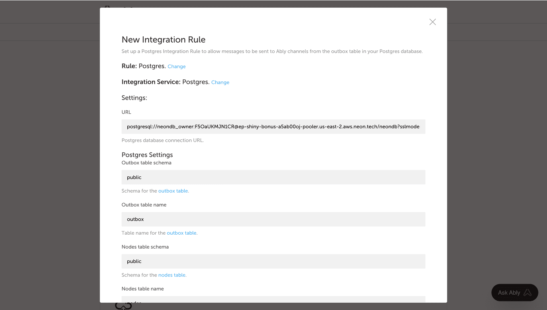This screenshot has width=547, height=310.
Task: Click the Ably logo in Ask Ably button
Action: [527, 292]
